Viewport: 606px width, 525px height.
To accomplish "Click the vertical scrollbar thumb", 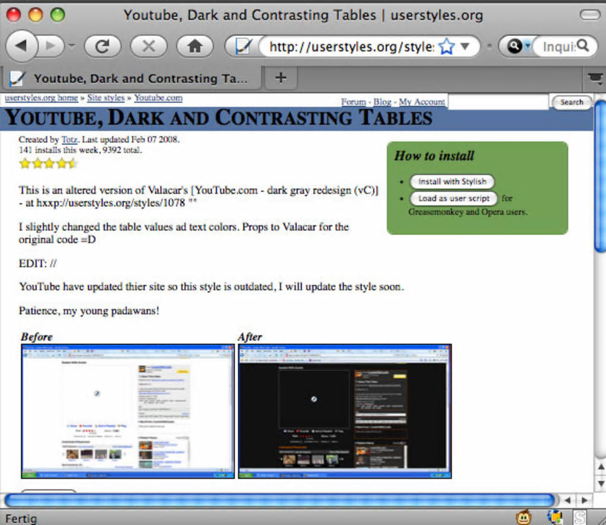I will pyautogui.click(x=600, y=176).
